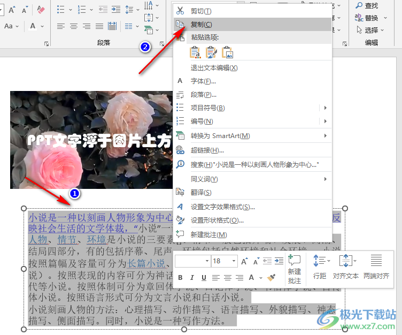
Task: Open Convert to SmartArt submenu
Action: click(220, 136)
